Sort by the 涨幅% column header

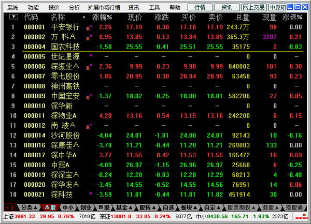[x=102, y=18]
